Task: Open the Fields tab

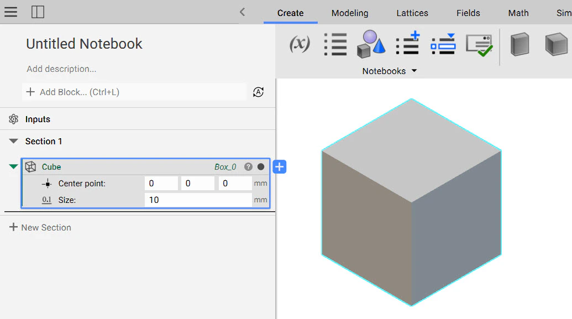Action: 468,13
